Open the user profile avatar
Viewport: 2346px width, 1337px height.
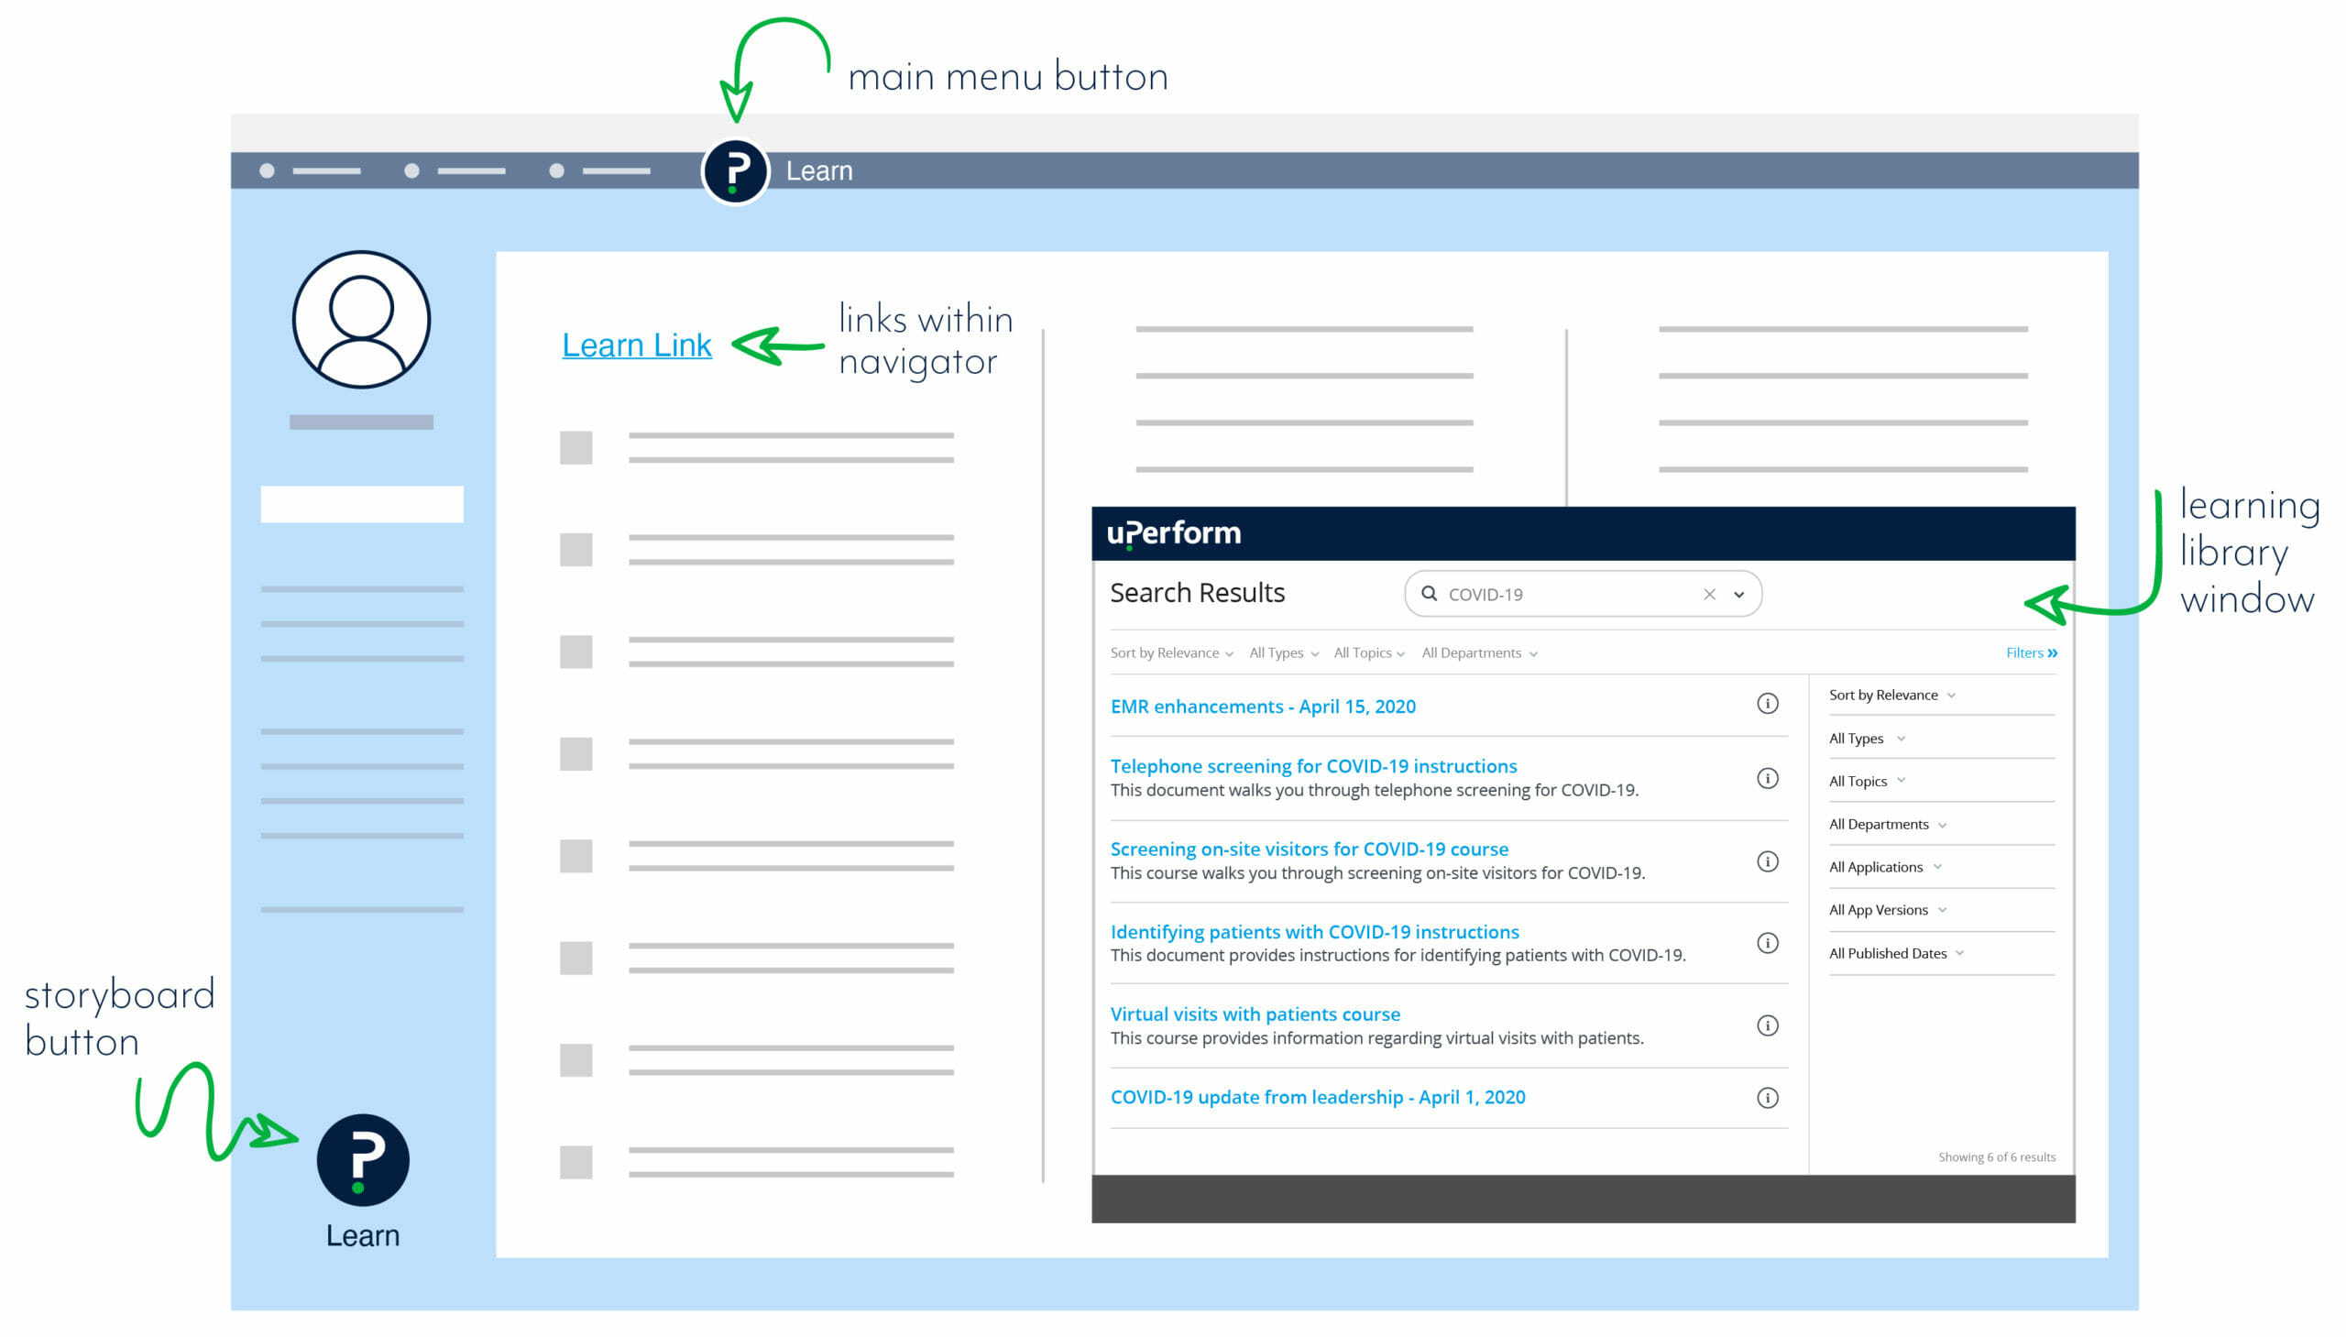click(x=361, y=320)
